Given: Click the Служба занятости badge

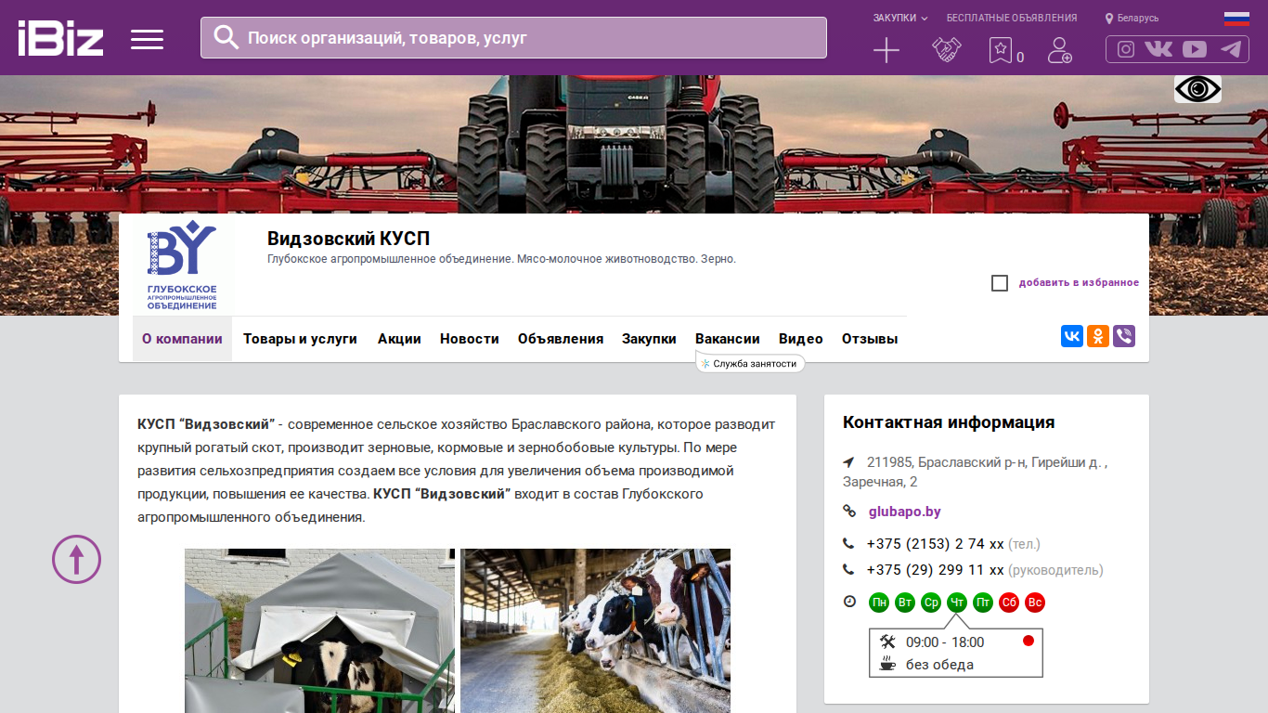Looking at the screenshot, I should (750, 364).
